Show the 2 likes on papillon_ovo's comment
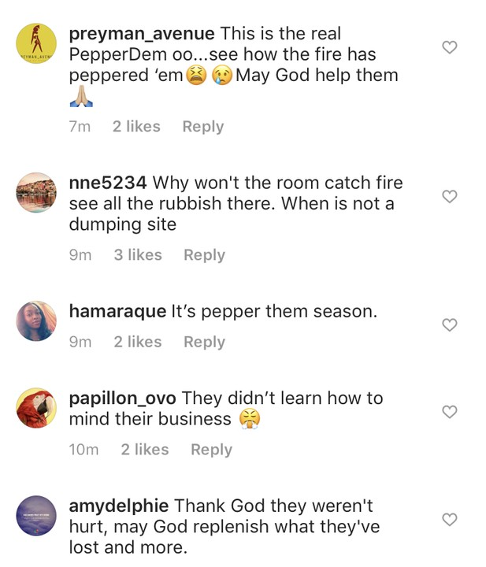This screenshot has width=486, height=567. pos(145,450)
